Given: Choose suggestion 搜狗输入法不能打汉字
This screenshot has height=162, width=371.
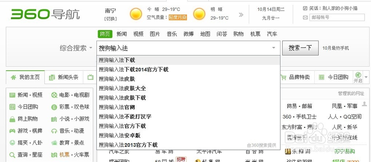Looking at the screenshot, I should [x=188, y=117].
